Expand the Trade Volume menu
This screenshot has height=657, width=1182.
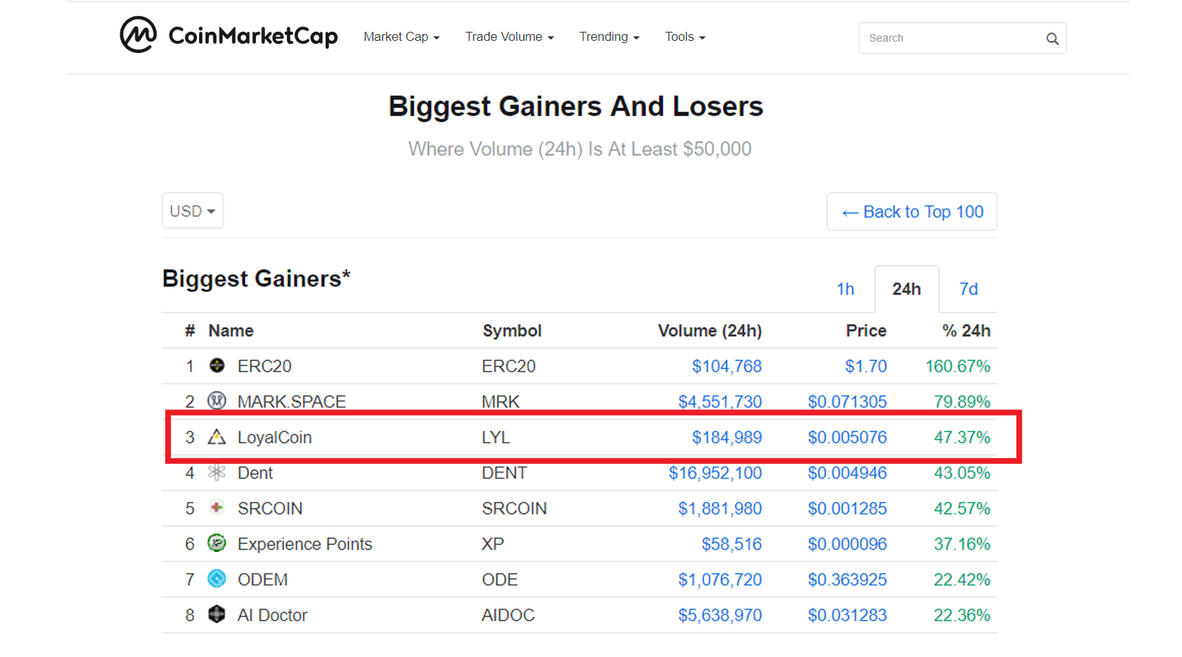[510, 36]
